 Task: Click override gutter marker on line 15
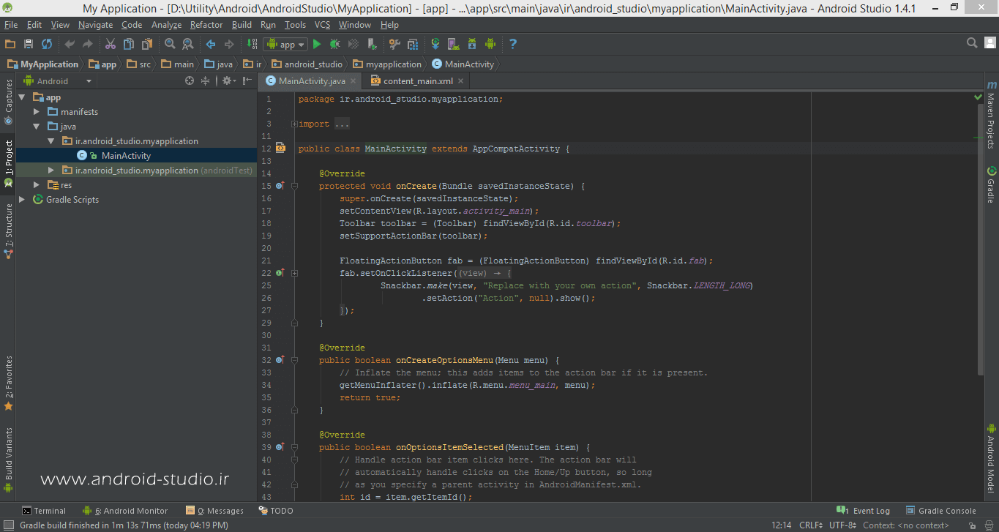pyautogui.click(x=280, y=186)
